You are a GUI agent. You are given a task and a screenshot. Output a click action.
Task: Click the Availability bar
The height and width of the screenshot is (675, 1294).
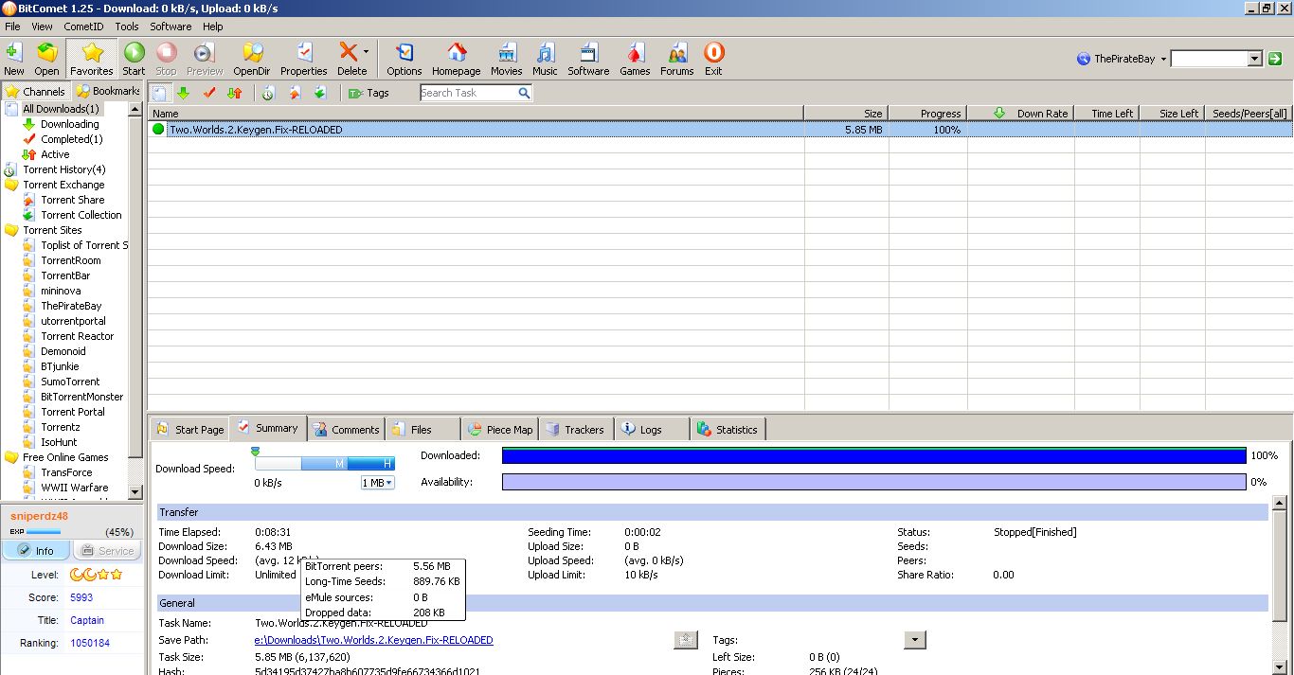tap(873, 482)
